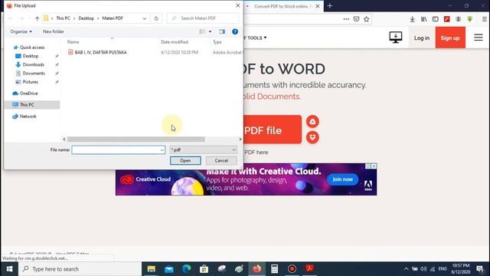Viewport: 490px width, 276px height.
Task: Open a new Firefox tab
Action: [330, 6]
